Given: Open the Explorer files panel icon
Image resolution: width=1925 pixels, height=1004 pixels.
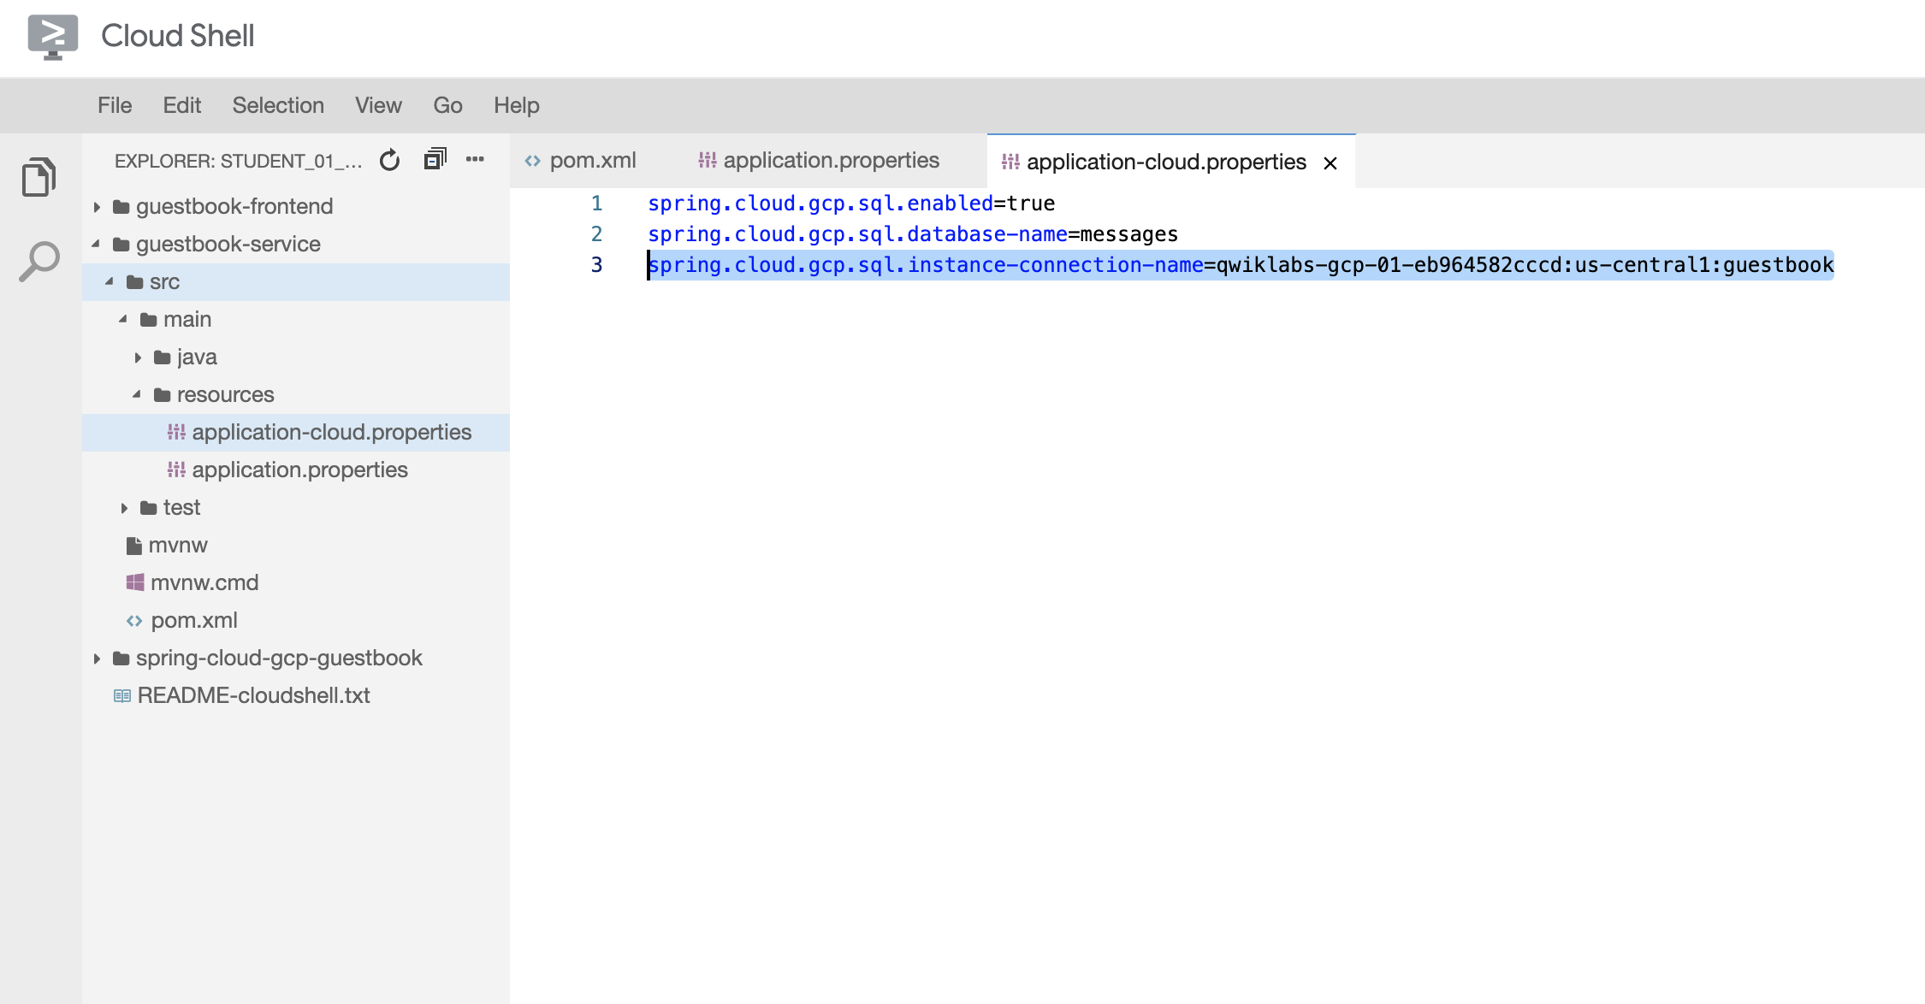Looking at the screenshot, I should [x=38, y=177].
